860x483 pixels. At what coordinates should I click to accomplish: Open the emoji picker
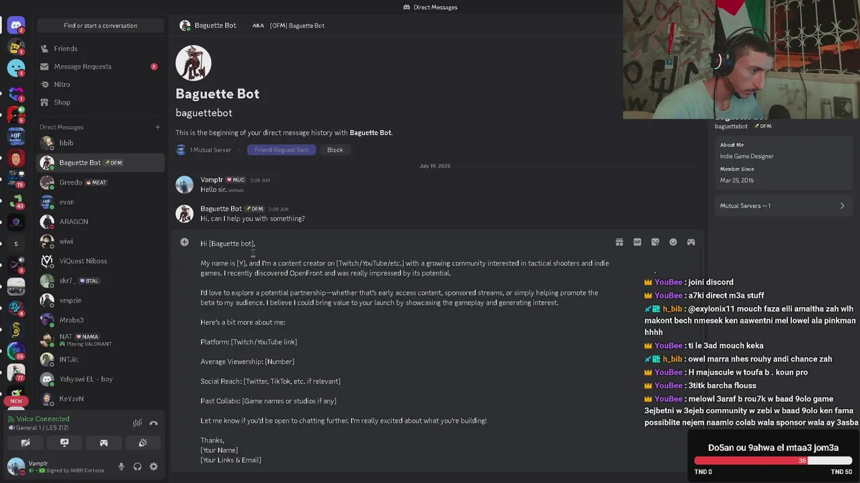tap(673, 242)
